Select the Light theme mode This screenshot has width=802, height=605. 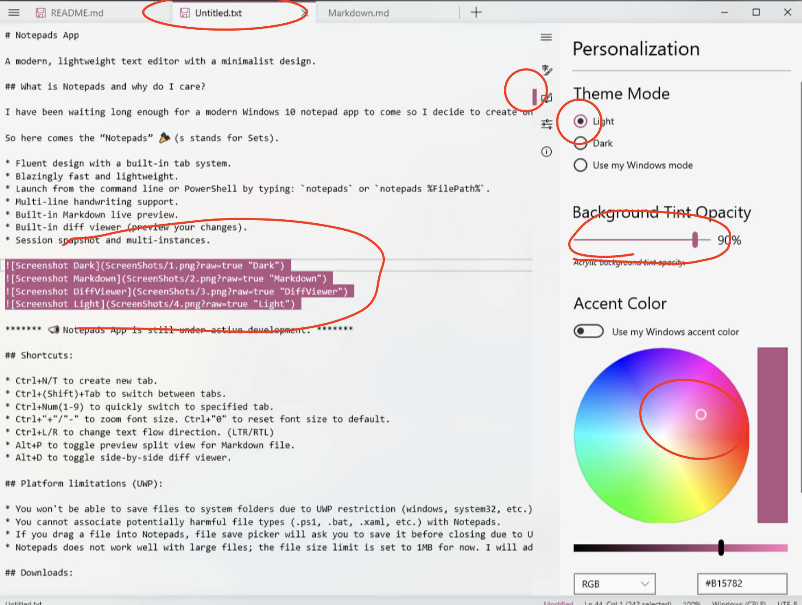[580, 121]
